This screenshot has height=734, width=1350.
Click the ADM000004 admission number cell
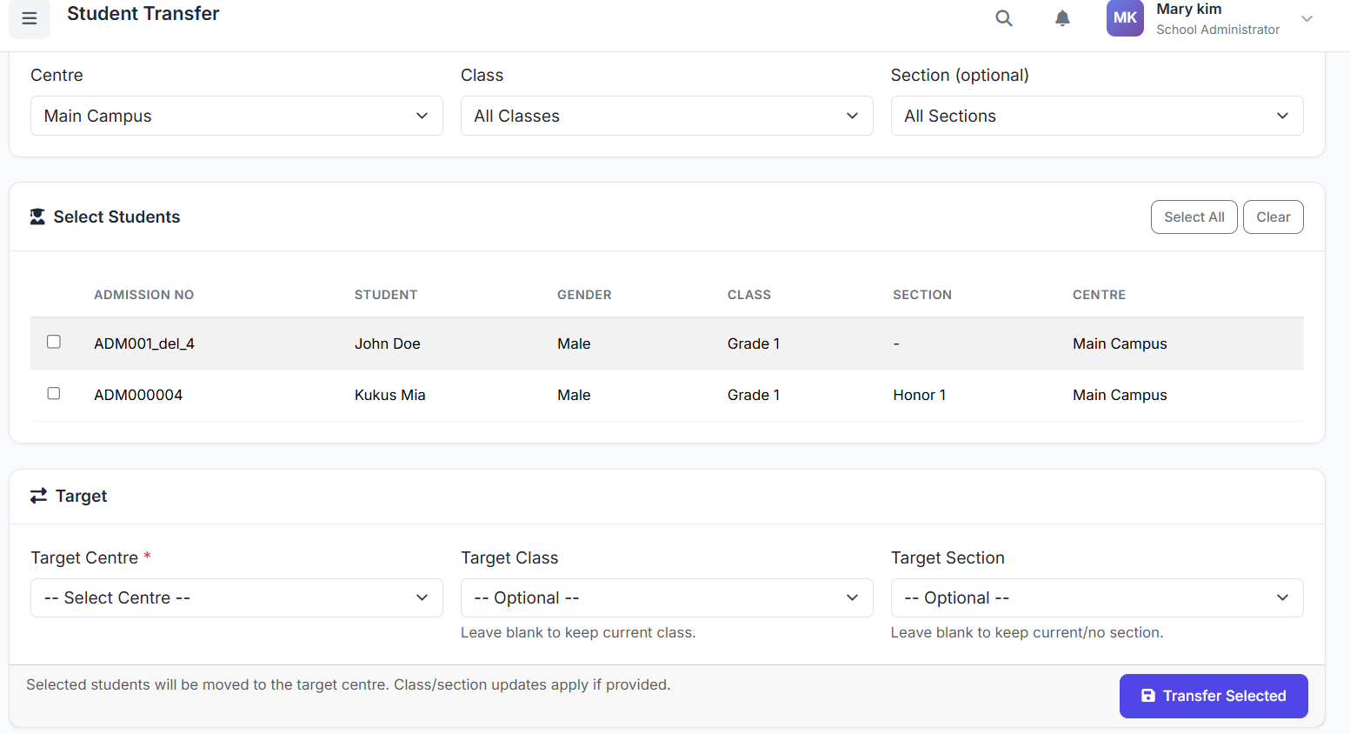(x=138, y=395)
